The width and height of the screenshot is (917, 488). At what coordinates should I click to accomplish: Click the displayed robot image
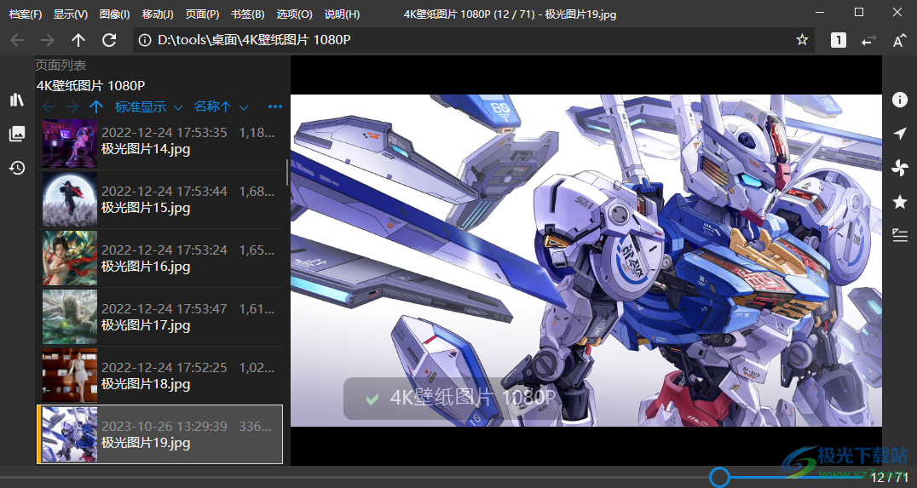coord(586,261)
